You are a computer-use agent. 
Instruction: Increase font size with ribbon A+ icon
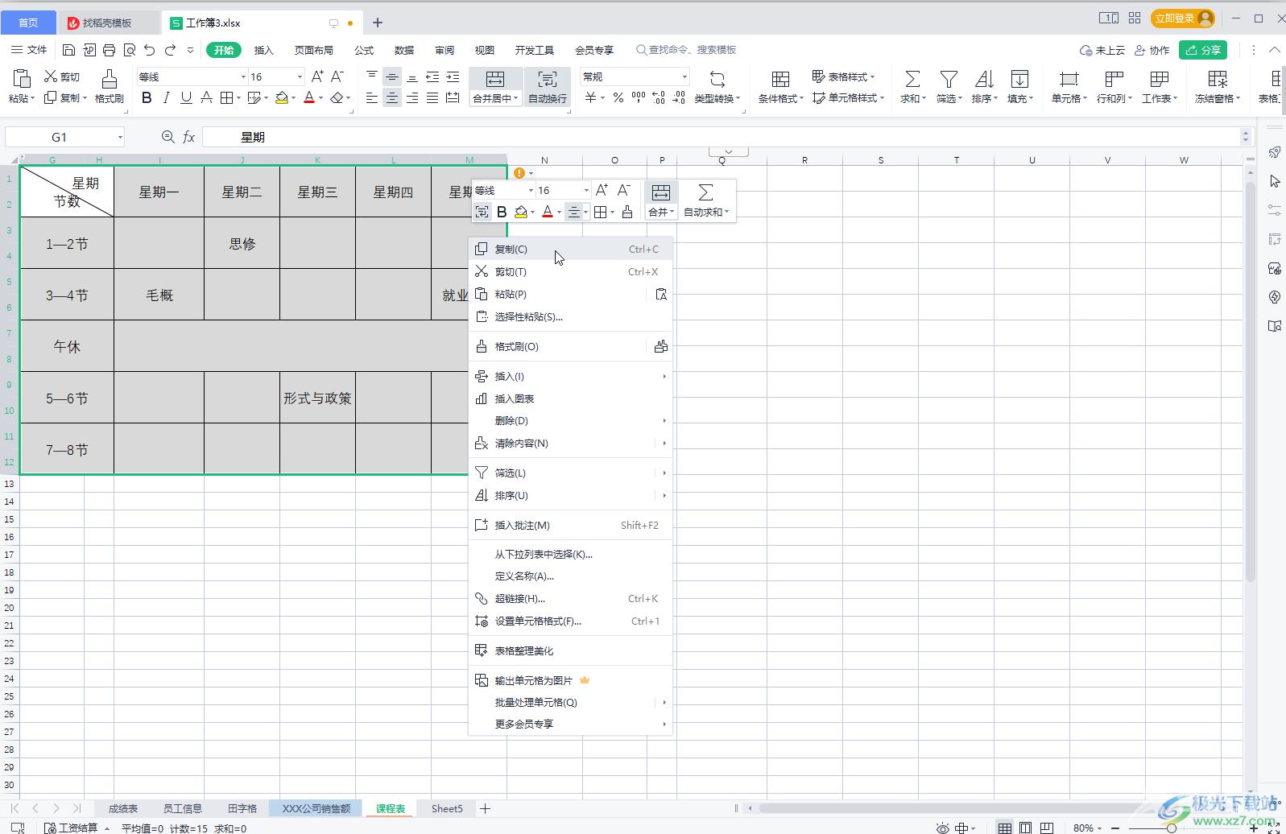point(317,76)
